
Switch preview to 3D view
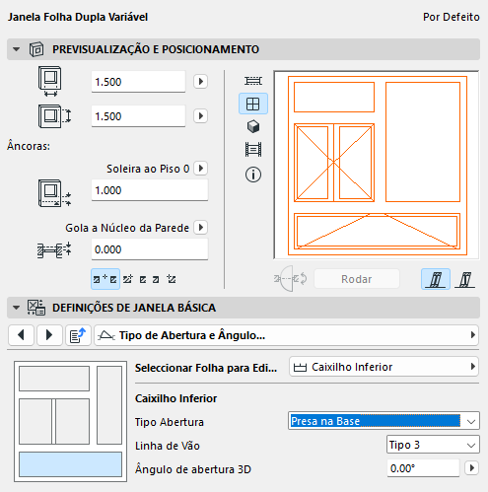coord(253,126)
